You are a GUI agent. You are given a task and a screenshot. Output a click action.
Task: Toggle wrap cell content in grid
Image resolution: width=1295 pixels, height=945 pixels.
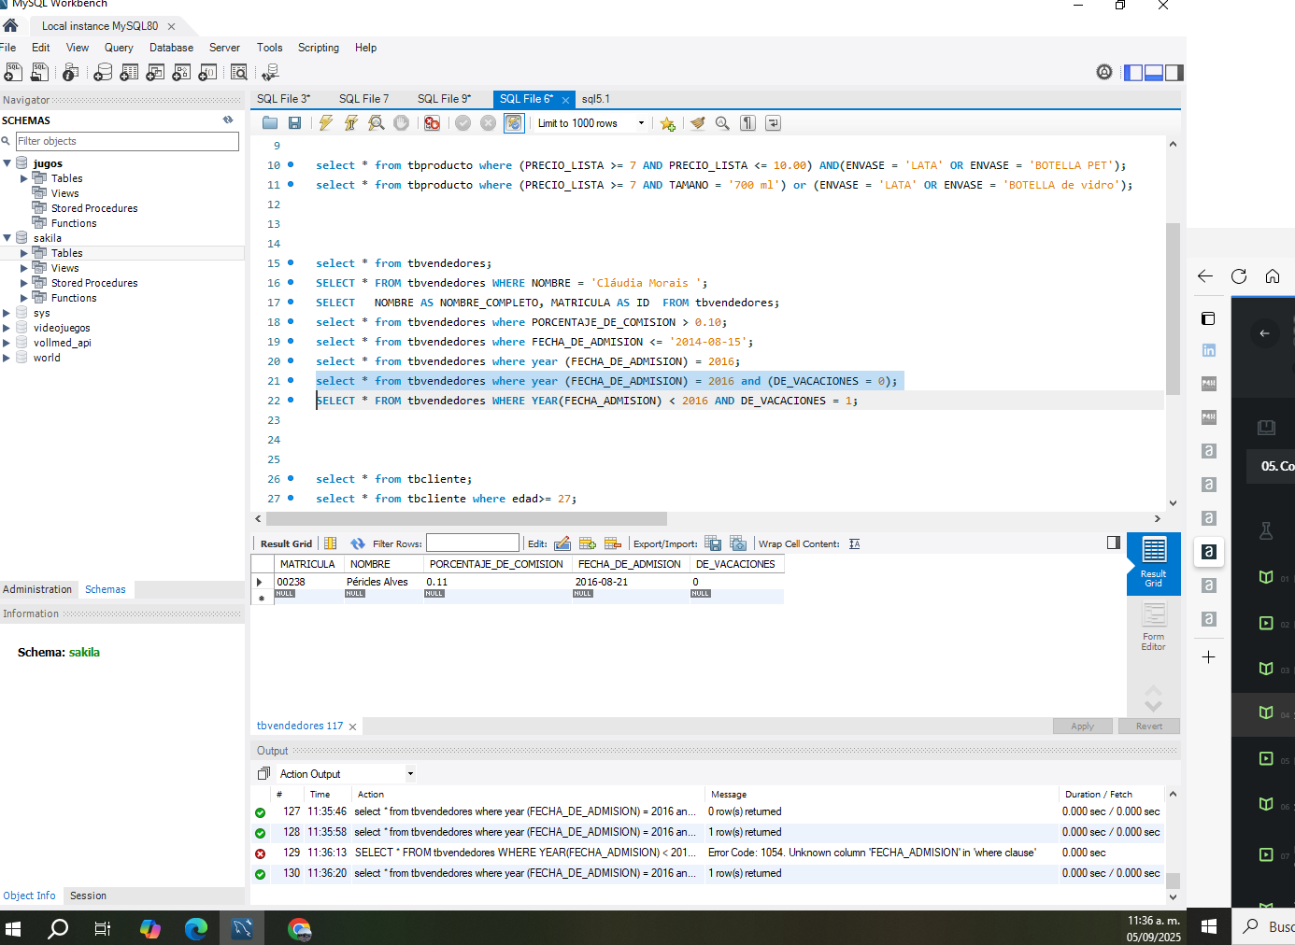(x=854, y=543)
